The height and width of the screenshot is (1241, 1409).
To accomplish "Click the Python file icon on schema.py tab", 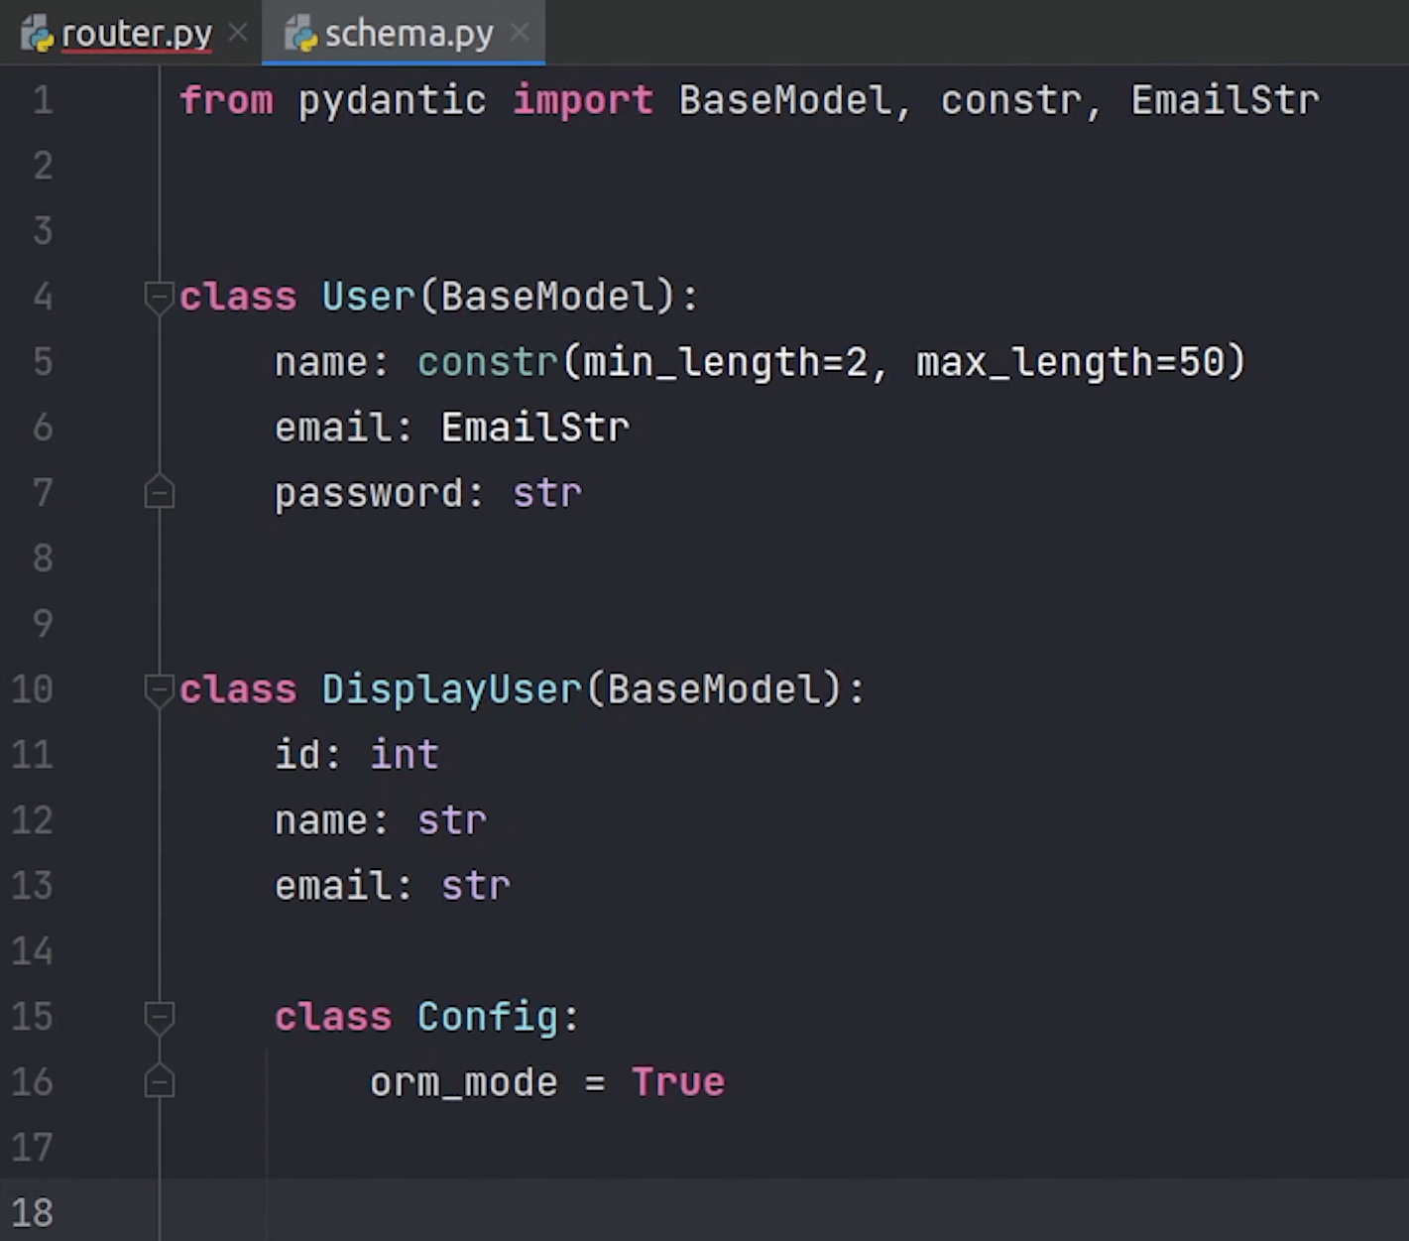I will point(300,35).
